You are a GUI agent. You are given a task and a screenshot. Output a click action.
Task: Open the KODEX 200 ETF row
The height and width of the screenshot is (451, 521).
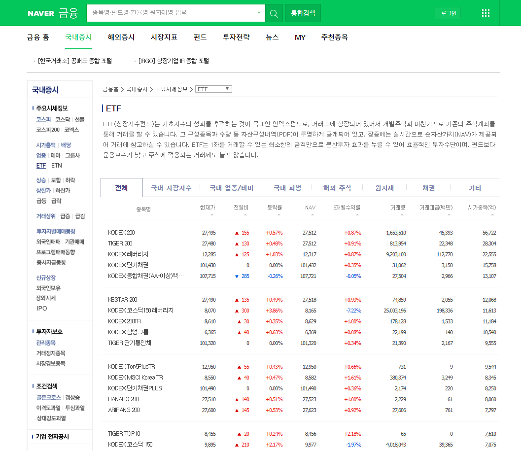point(121,233)
